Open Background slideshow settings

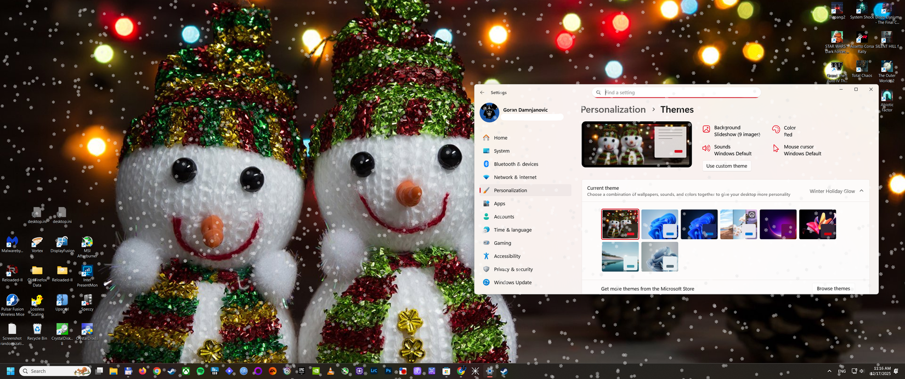tap(731, 131)
